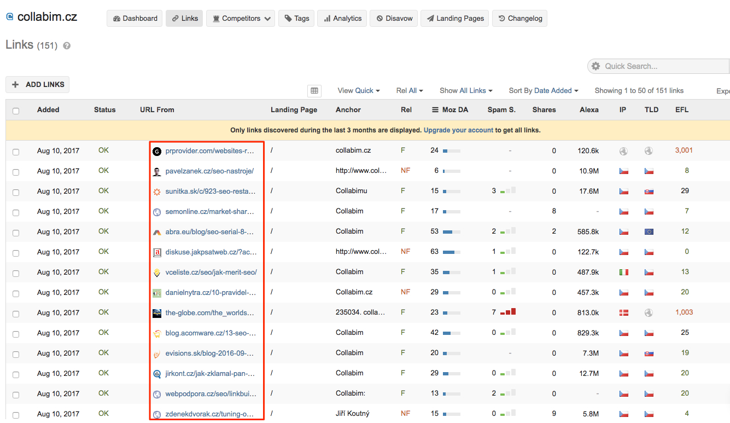Open the Links tab
The height and width of the screenshot is (423, 730).
coord(184,18)
